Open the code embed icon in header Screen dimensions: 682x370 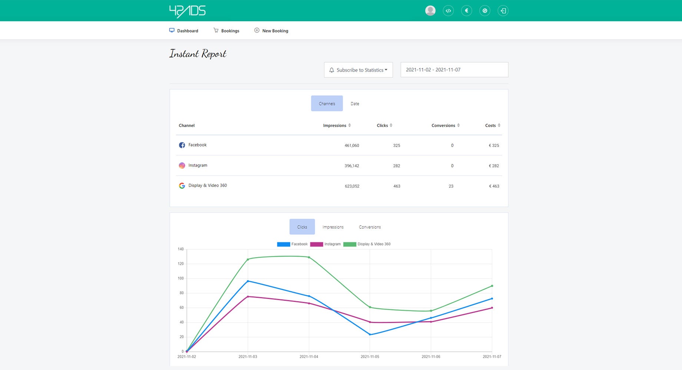click(448, 11)
